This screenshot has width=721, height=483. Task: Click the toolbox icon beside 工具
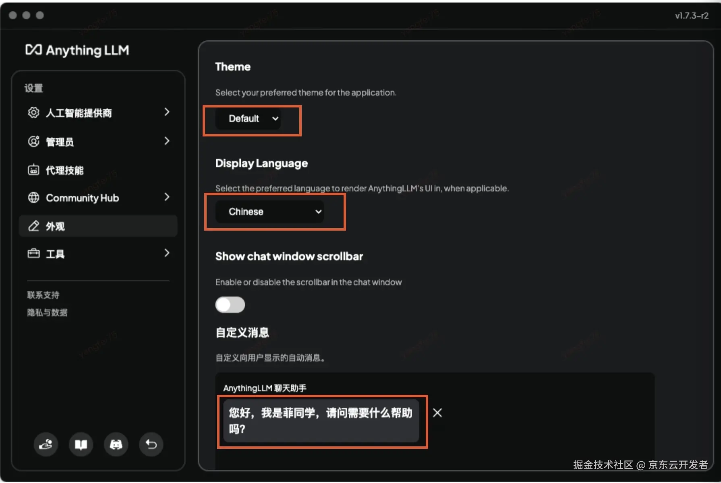34,254
